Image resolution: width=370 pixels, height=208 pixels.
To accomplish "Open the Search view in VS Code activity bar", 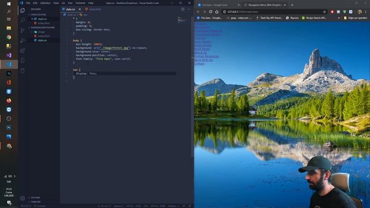I will point(23,20).
